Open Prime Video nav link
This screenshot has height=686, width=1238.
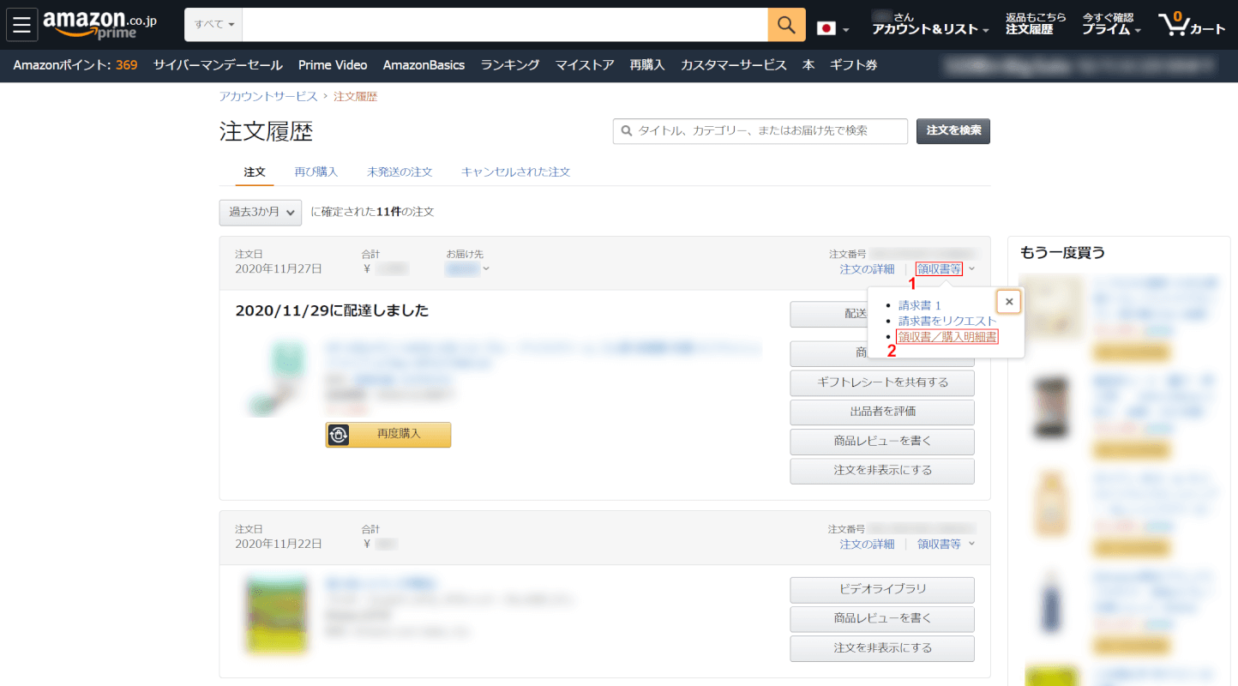[333, 65]
